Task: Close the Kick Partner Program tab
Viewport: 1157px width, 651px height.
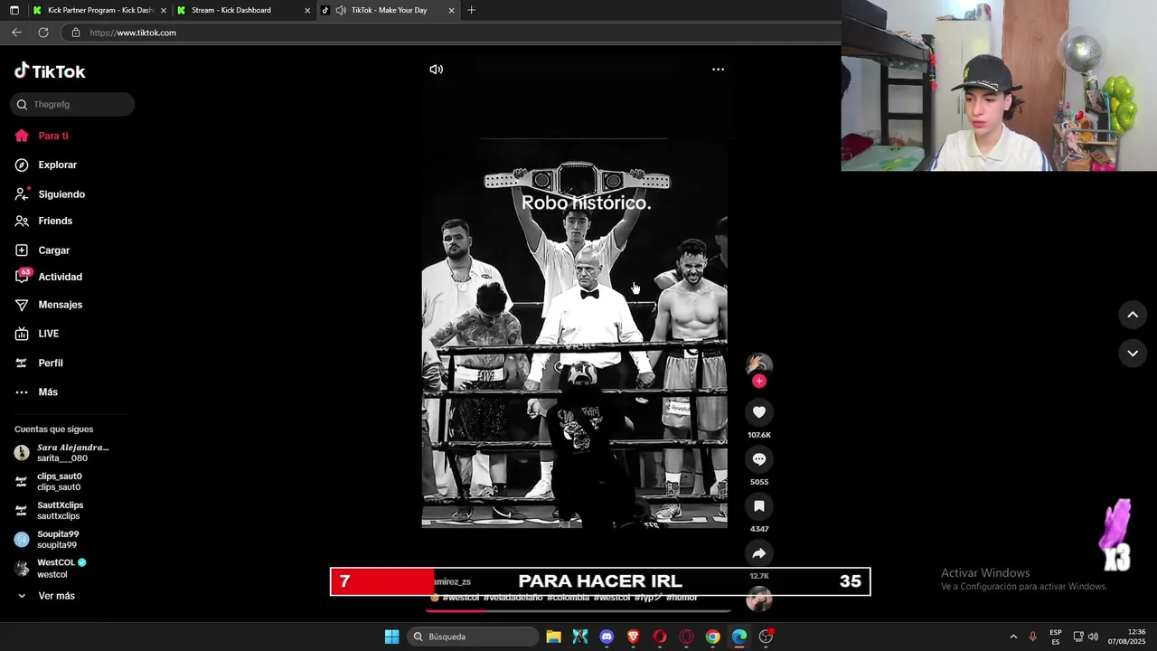Action: [164, 11]
